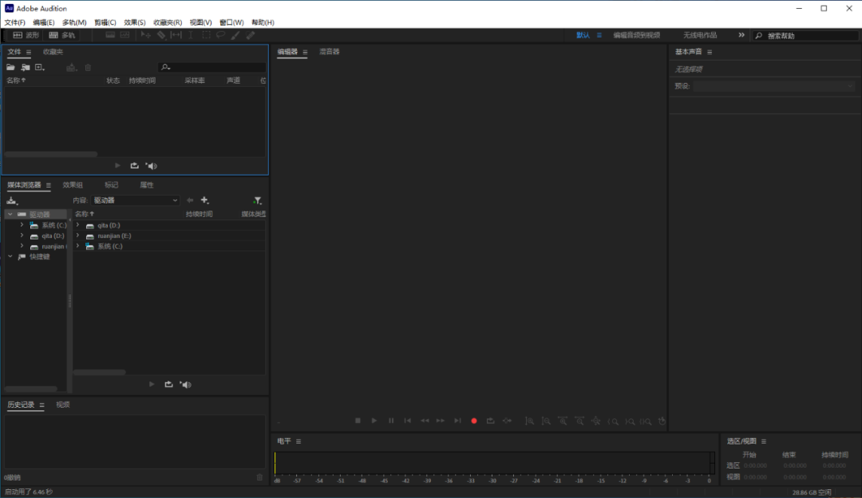This screenshot has height=498, width=862.
Task: Open the 内容 drive dropdown in Media Browser
Action: (x=134, y=200)
